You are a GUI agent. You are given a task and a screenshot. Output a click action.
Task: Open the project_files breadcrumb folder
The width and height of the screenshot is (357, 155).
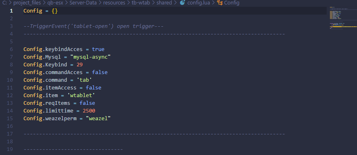point(28,3)
